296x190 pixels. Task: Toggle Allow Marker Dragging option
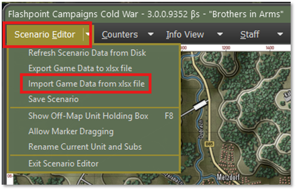click(x=71, y=131)
